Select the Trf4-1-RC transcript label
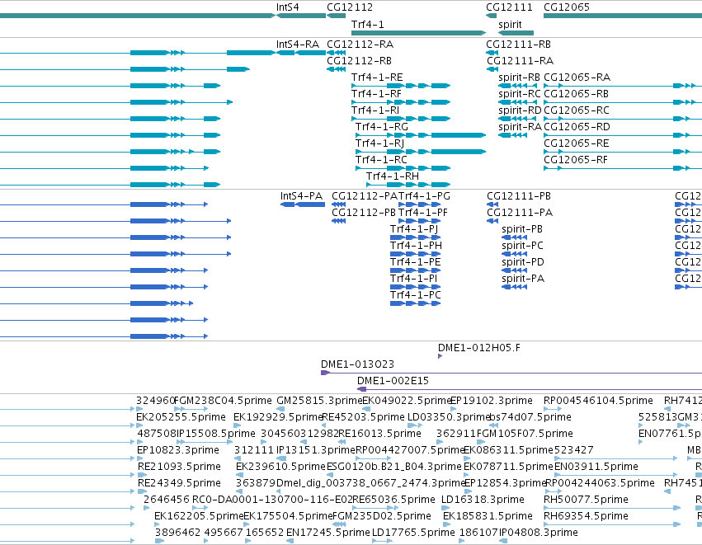 pos(381,160)
